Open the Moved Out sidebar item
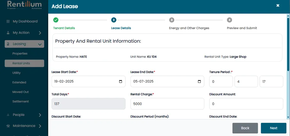The image size is (290, 136). [x=21, y=92]
